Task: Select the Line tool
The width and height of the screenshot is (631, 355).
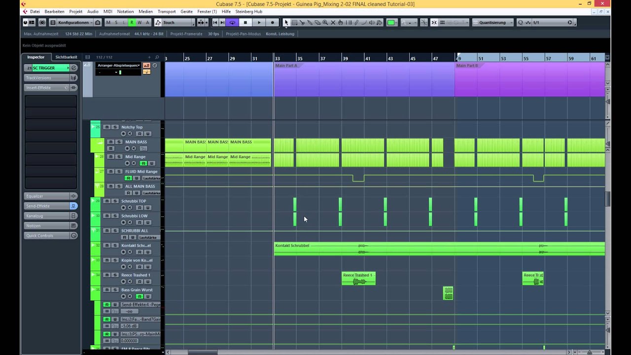Action: [x=364, y=23]
